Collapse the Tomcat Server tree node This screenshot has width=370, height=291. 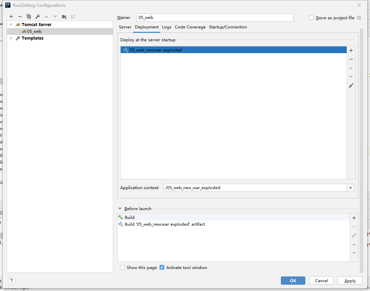[x=11, y=24]
